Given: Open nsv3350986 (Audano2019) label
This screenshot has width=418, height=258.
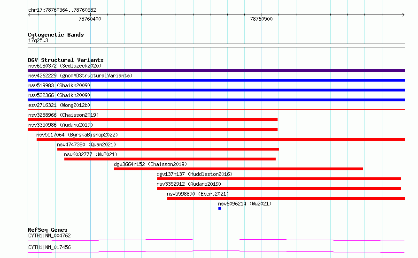Looking at the screenshot, I should pyautogui.click(x=61, y=125).
